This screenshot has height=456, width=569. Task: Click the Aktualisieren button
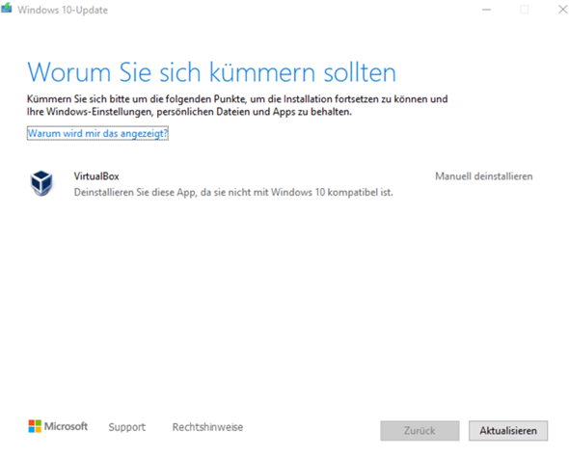tap(508, 431)
